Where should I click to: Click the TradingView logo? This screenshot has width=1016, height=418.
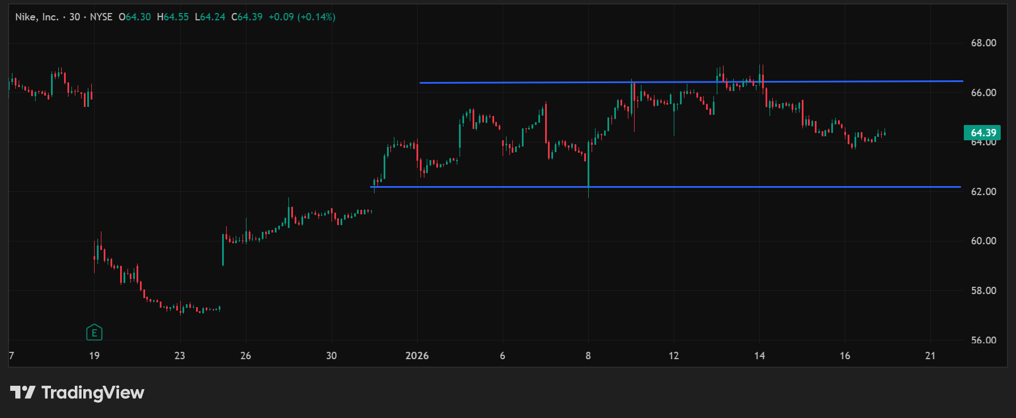77,393
